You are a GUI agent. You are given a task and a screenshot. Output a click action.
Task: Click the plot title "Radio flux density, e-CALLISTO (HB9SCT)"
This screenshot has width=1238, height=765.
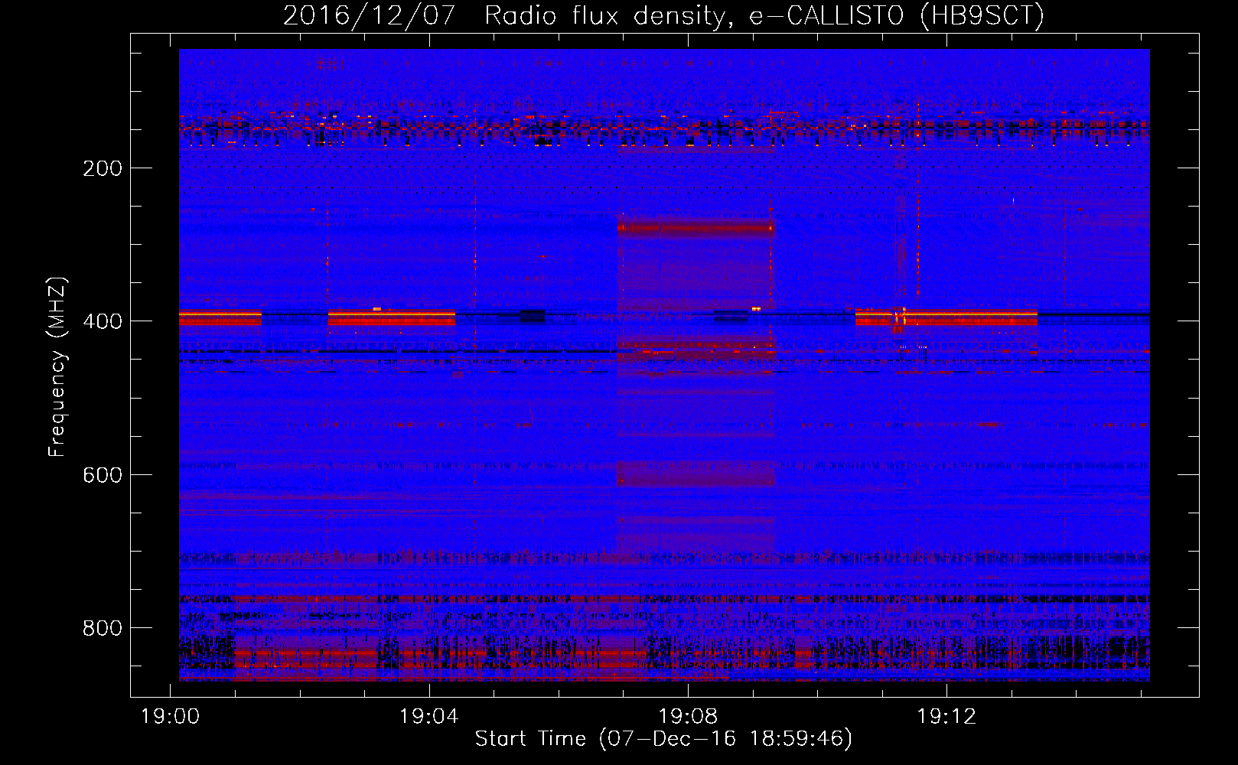click(764, 15)
